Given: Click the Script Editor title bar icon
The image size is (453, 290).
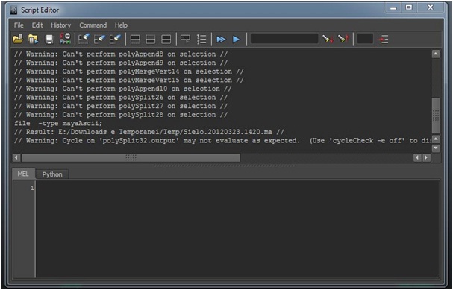Looking at the screenshot, I should [13, 10].
